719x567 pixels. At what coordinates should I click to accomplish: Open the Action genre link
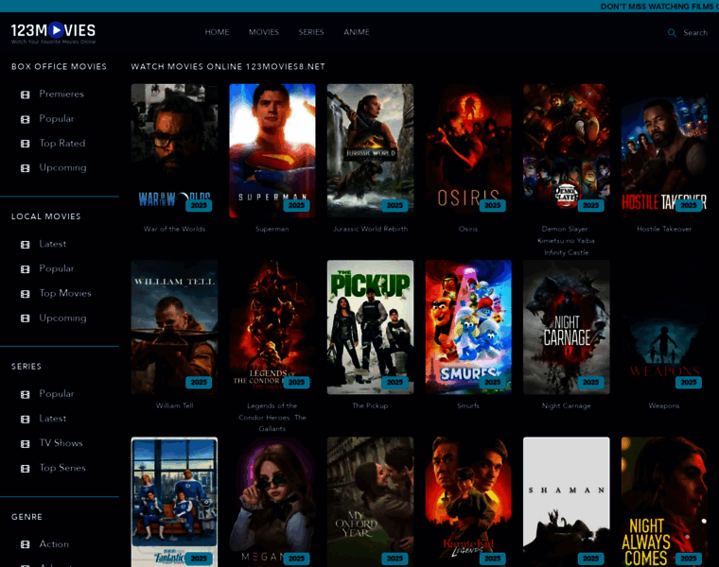point(54,543)
